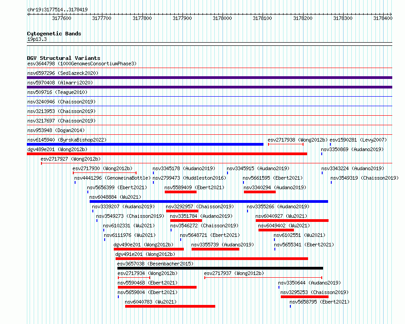Screen dimensions: 405x324
Task: Select the 19p13.3 cytogenetic band label
Action: (37, 39)
